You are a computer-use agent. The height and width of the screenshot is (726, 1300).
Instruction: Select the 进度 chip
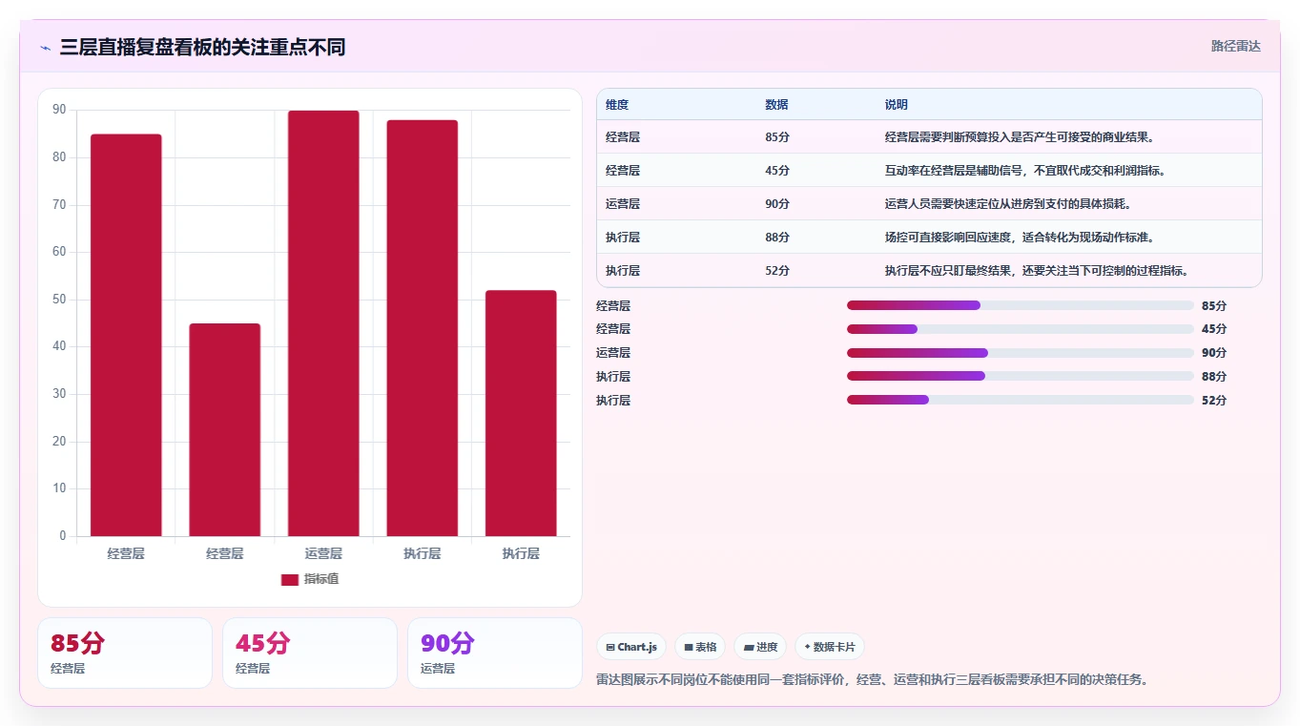pyautogui.click(x=760, y=647)
